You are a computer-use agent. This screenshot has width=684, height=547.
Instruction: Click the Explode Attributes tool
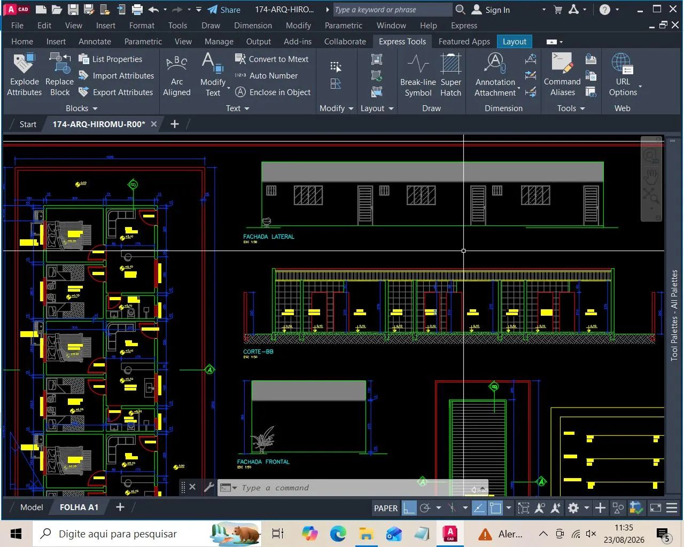point(24,75)
